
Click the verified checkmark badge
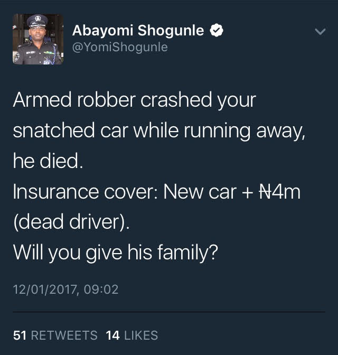(x=217, y=30)
